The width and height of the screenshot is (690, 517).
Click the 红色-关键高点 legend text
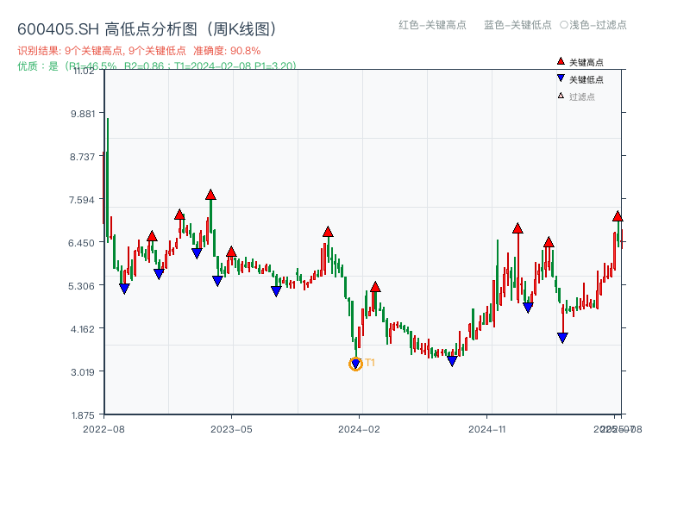click(432, 25)
